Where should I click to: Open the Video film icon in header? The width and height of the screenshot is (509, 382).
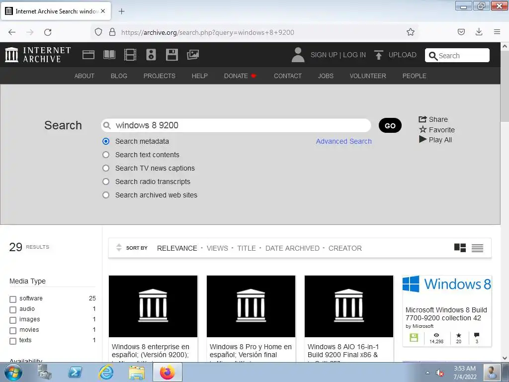pyautogui.click(x=130, y=55)
